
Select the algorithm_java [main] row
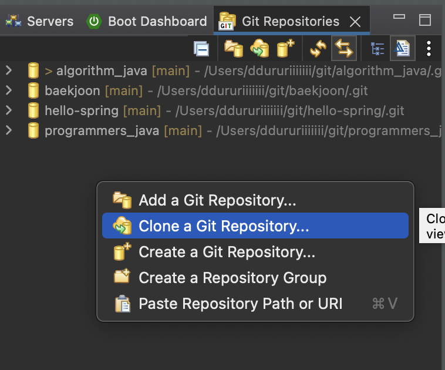pyautogui.click(x=221, y=70)
